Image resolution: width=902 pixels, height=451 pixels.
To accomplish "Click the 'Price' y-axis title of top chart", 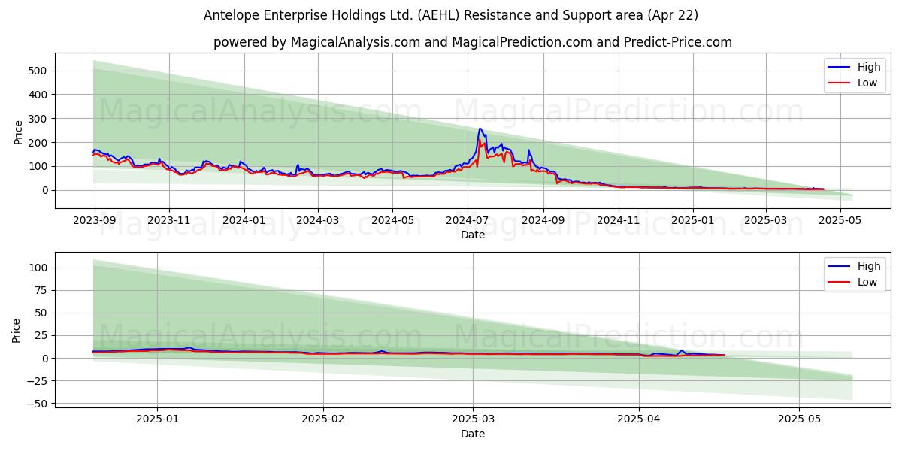I will [18, 132].
